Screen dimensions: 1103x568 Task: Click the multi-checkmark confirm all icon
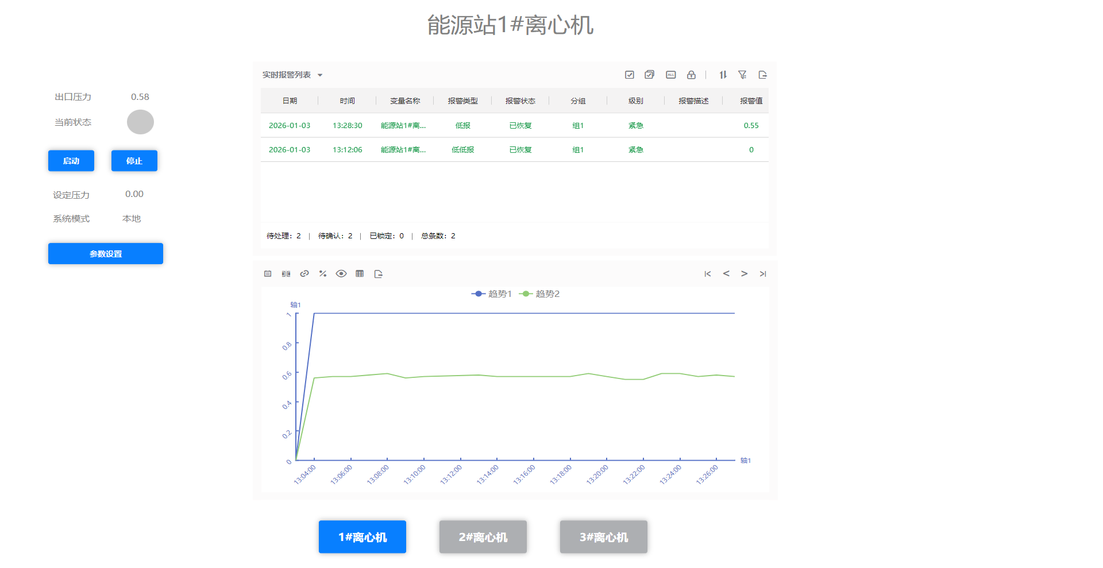[x=649, y=75]
